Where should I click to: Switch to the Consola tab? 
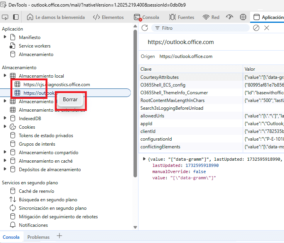click(146, 17)
